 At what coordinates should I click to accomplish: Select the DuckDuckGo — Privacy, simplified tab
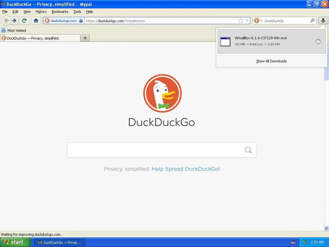tap(40, 38)
